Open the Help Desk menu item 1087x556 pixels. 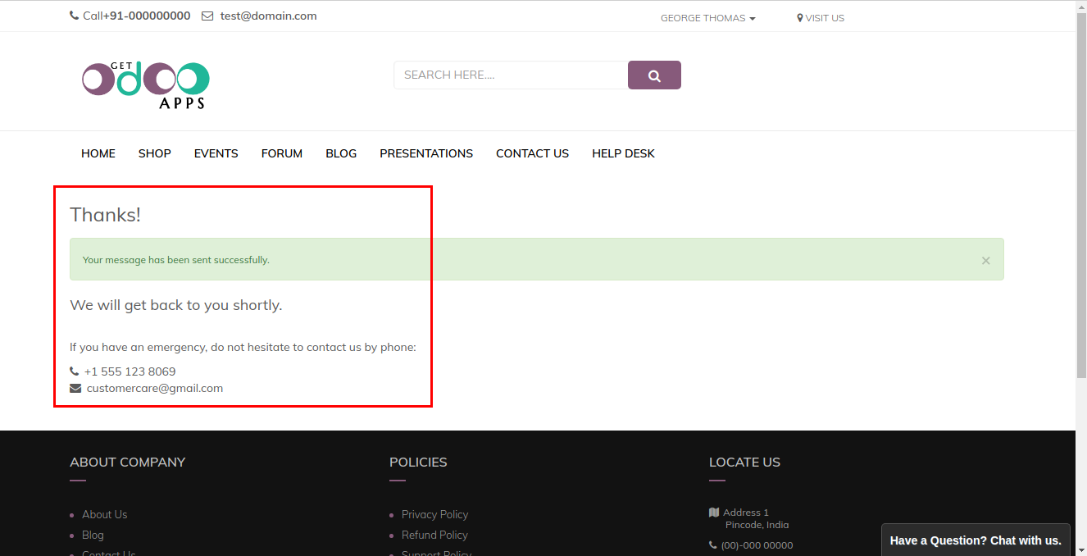623,153
